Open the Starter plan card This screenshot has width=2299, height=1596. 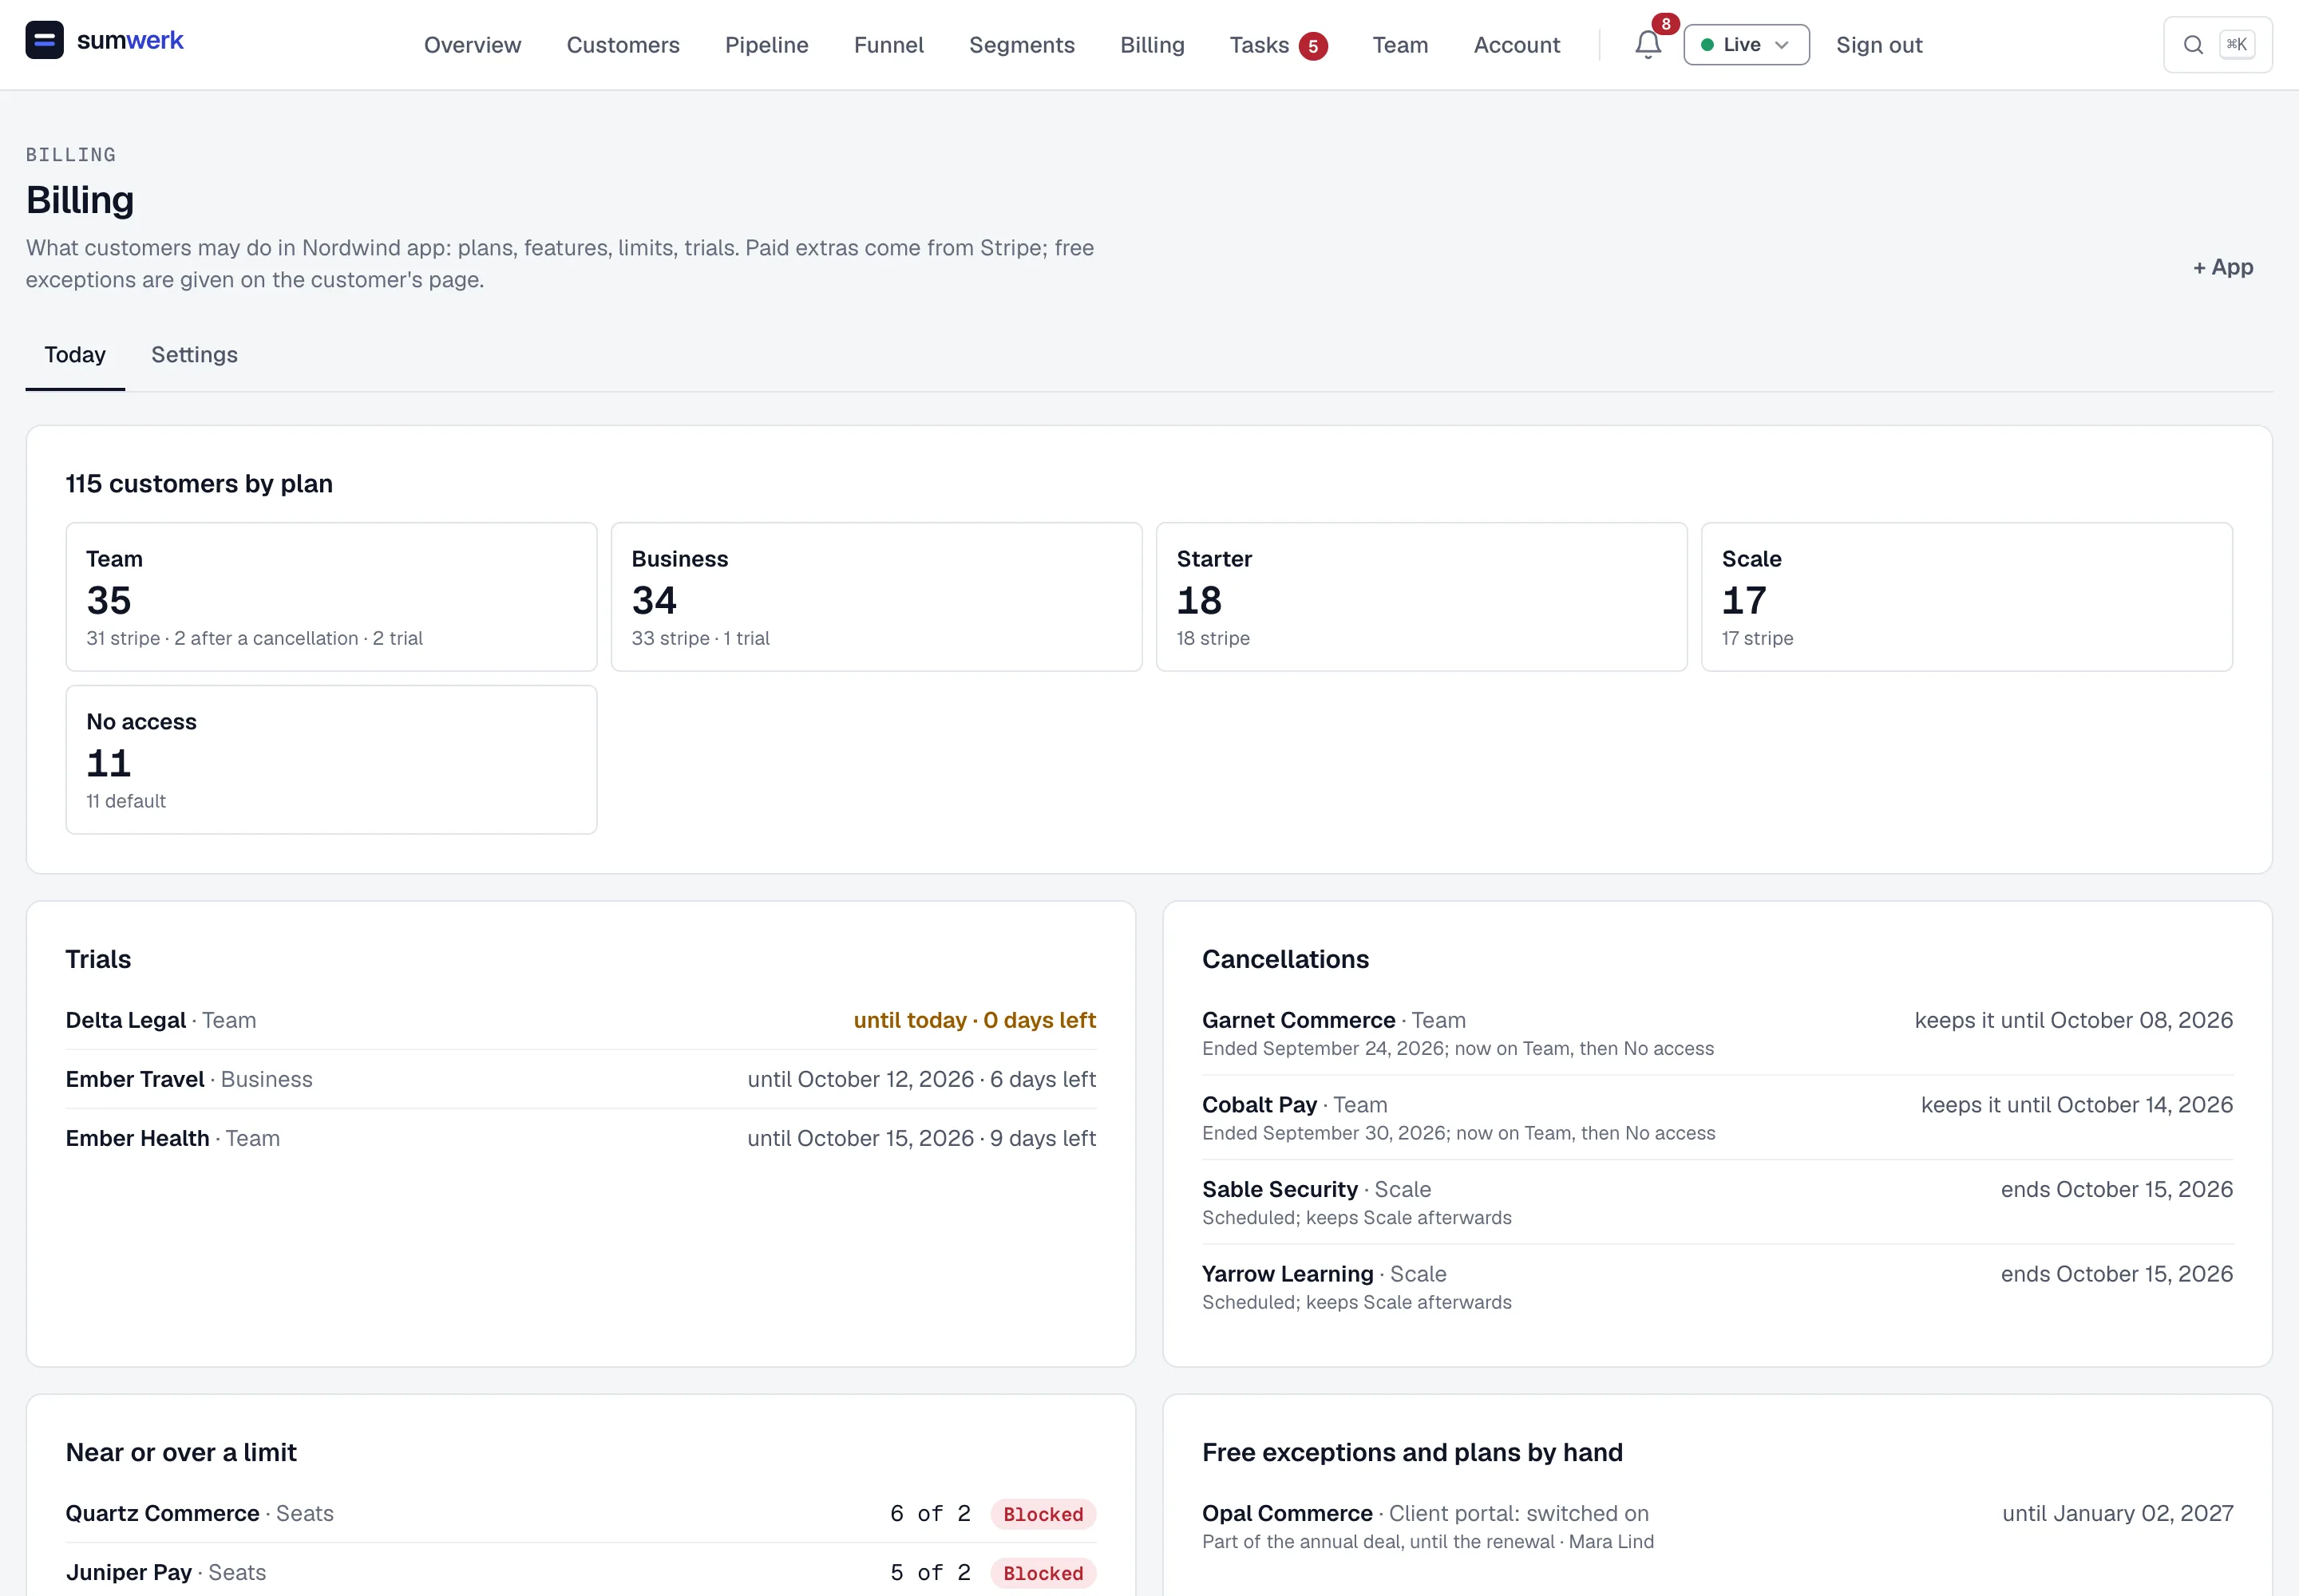[x=1422, y=597]
